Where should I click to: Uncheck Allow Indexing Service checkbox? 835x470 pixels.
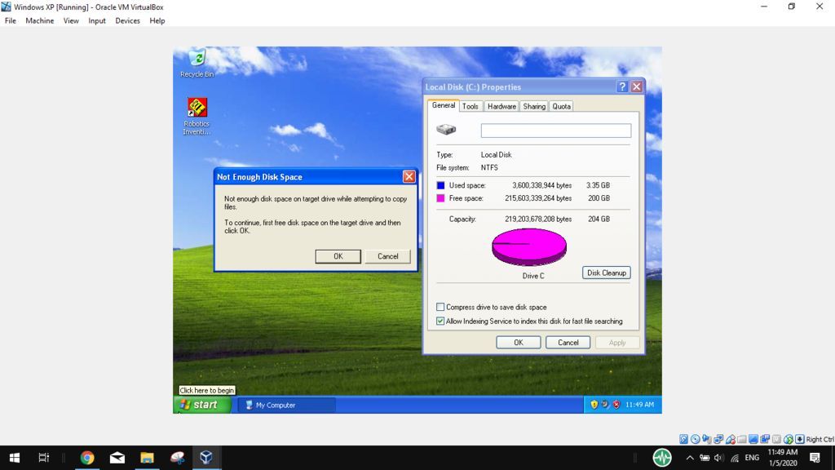440,321
